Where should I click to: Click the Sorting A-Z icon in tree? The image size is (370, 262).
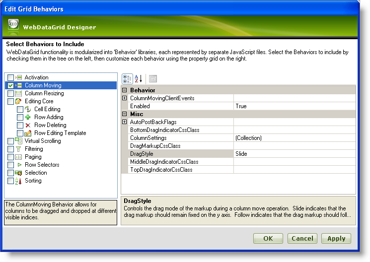[19, 181]
